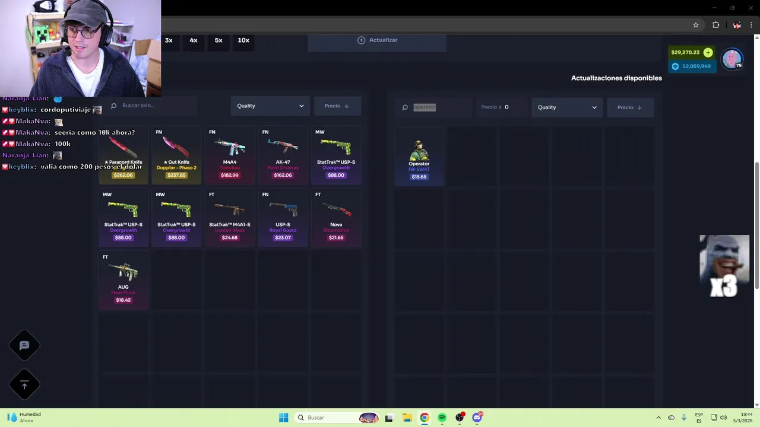Select the AK-47 skin priced $162.06

[x=283, y=155]
